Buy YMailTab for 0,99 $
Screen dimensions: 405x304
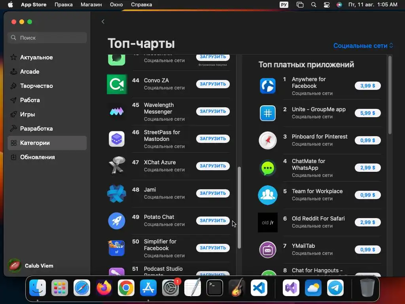coord(367,250)
